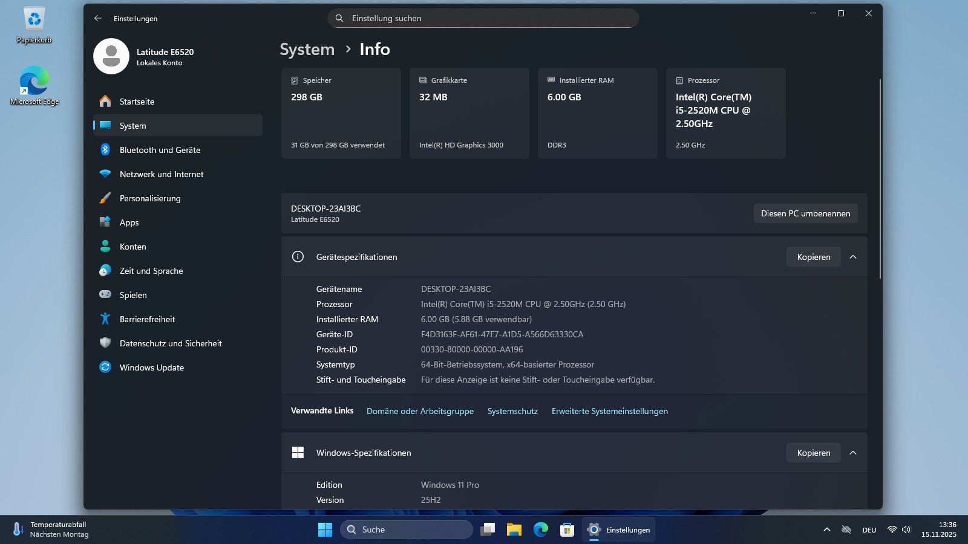
Task: Click the Barrierefreiheit accessibility icon
Action: (105, 319)
